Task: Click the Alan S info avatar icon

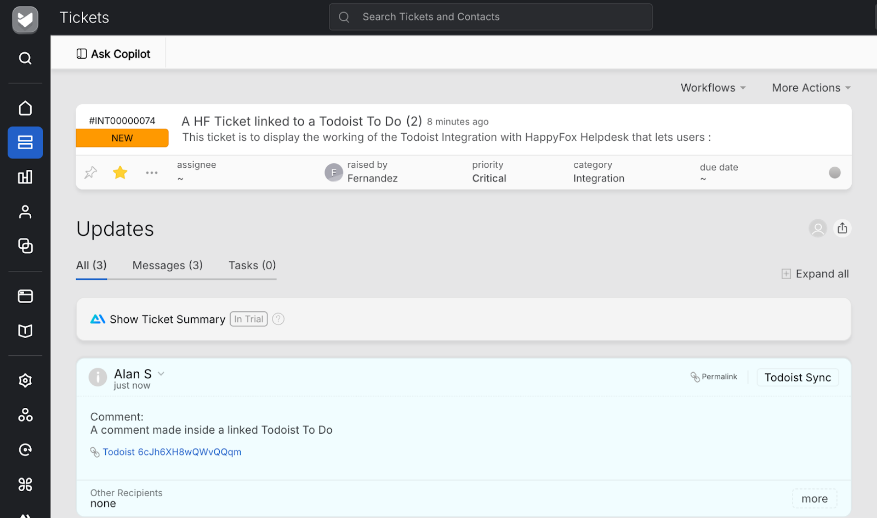Action: click(x=98, y=377)
